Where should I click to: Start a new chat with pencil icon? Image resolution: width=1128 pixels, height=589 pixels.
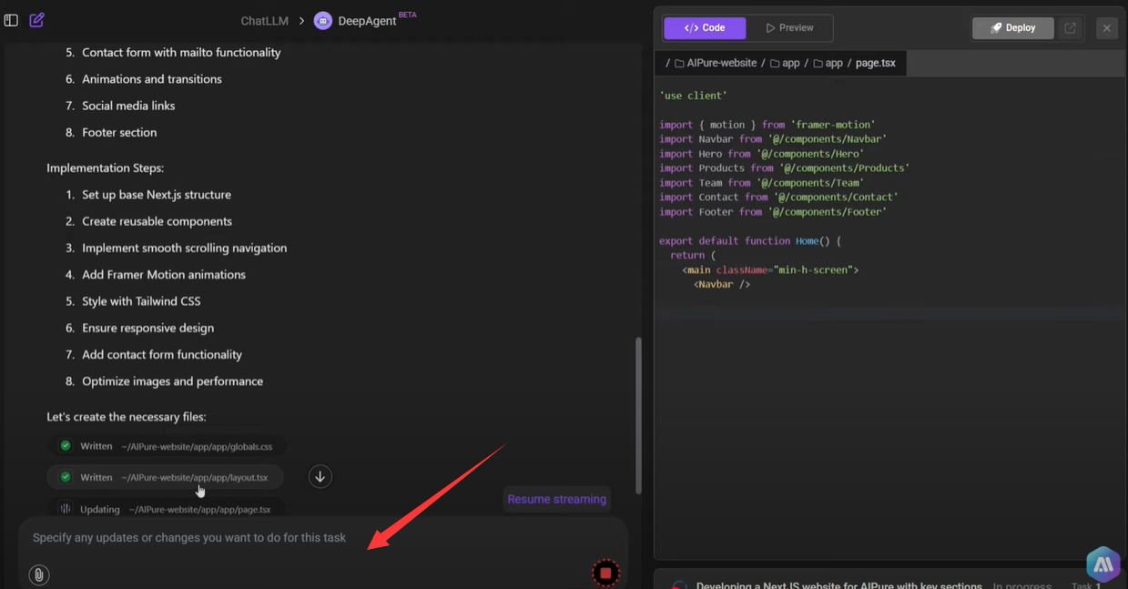(37, 20)
